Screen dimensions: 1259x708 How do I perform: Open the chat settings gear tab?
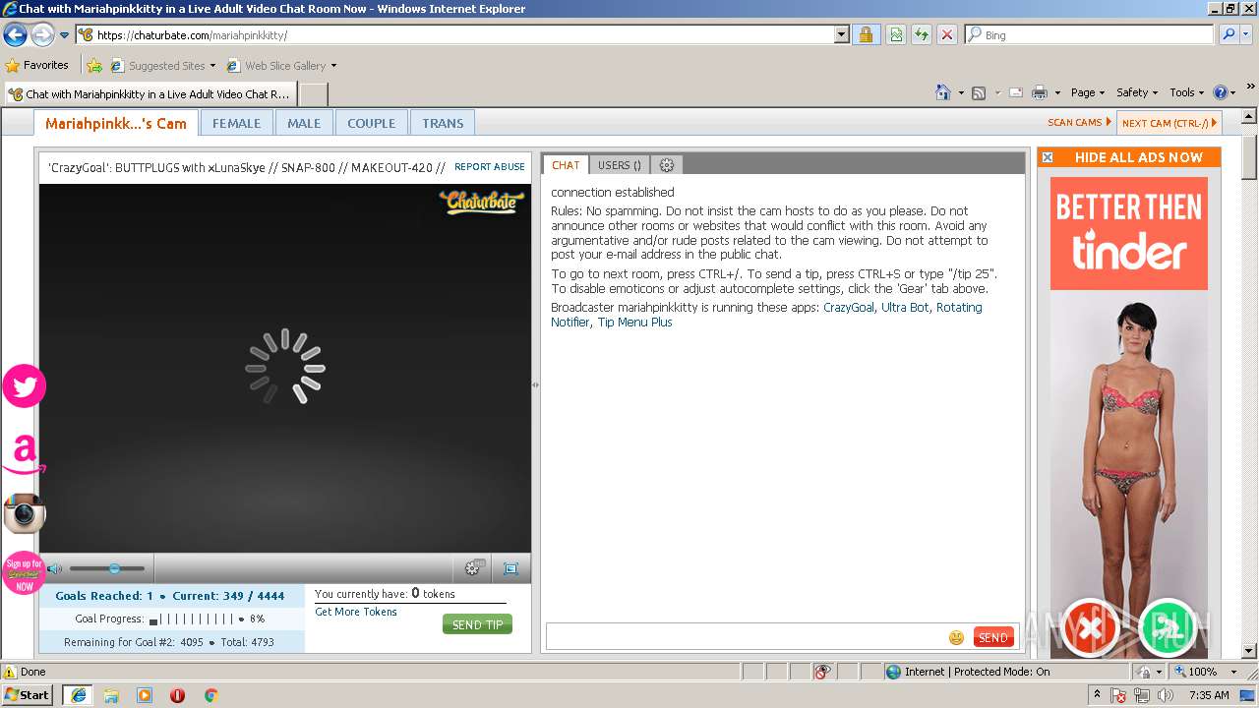click(x=667, y=165)
